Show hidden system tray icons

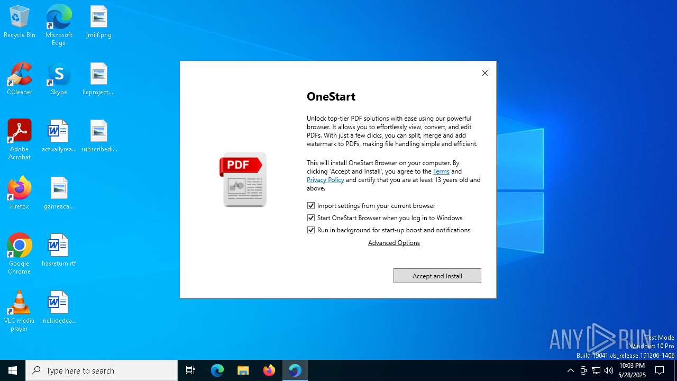pyautogui.click(x=570, y=370)
